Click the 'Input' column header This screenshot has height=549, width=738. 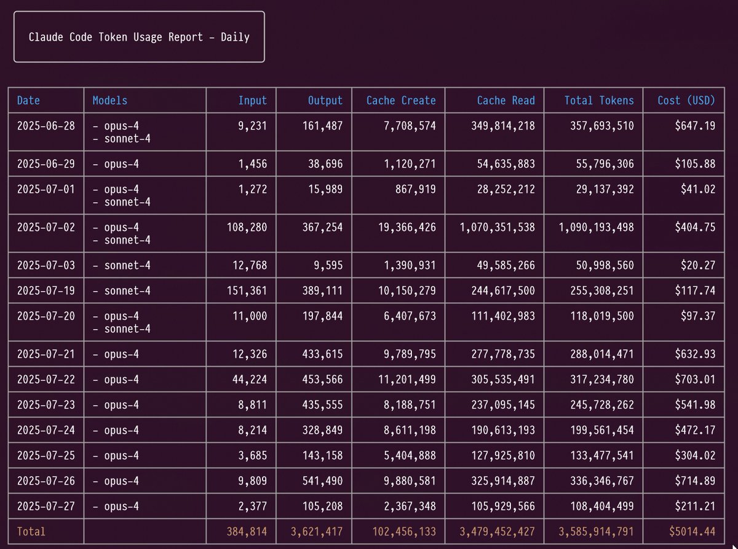[x=253, y=101]
